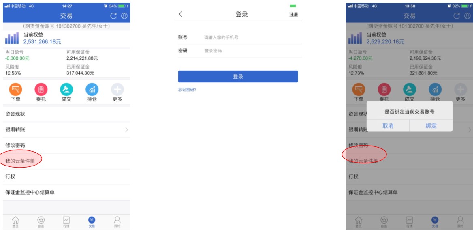Open 我的 tab on the left screen
Image resolution: width=474 pixels, height=230 pixels.
(x=117, y=221)
